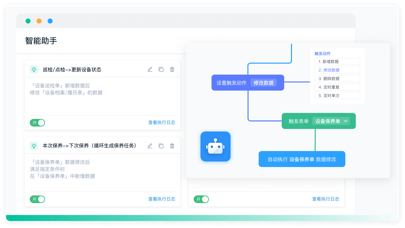Duplicate the 本次保养->下次保养 rule

[161, 146]
